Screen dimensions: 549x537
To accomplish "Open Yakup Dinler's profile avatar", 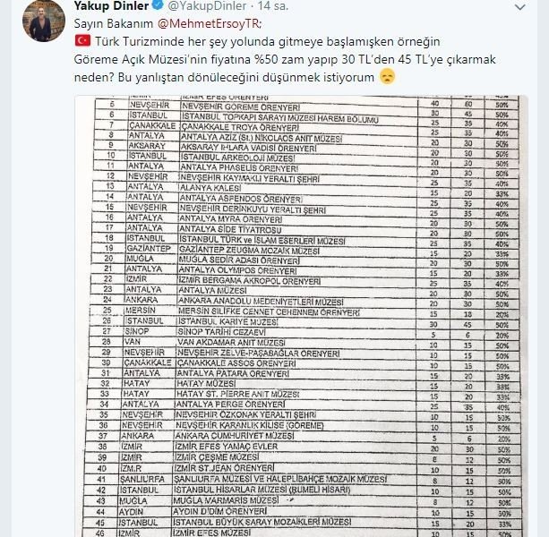I will coord(44,21).
